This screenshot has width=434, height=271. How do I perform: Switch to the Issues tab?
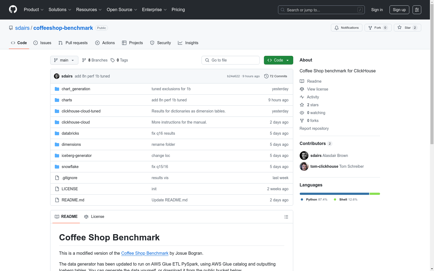point(42,43)
